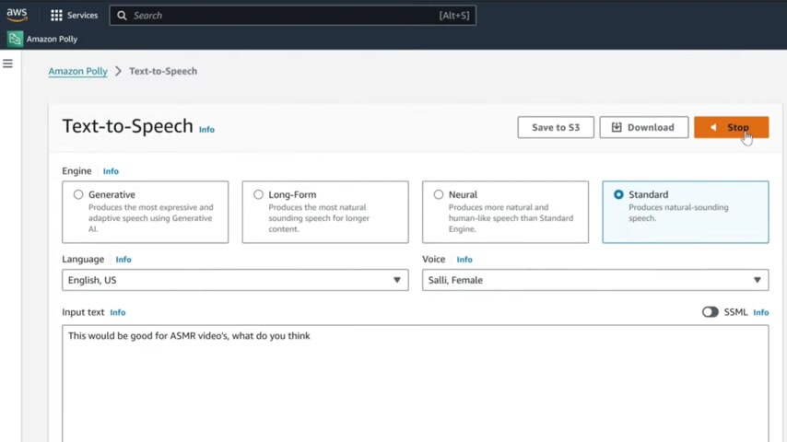The width and height of the screenshot is (787, 442).
Task: Stop playback with the speaker icon
Action: point(713,127)
